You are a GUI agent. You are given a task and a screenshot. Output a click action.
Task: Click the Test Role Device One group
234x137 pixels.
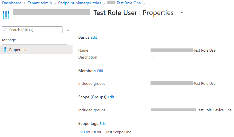point(191,110)
